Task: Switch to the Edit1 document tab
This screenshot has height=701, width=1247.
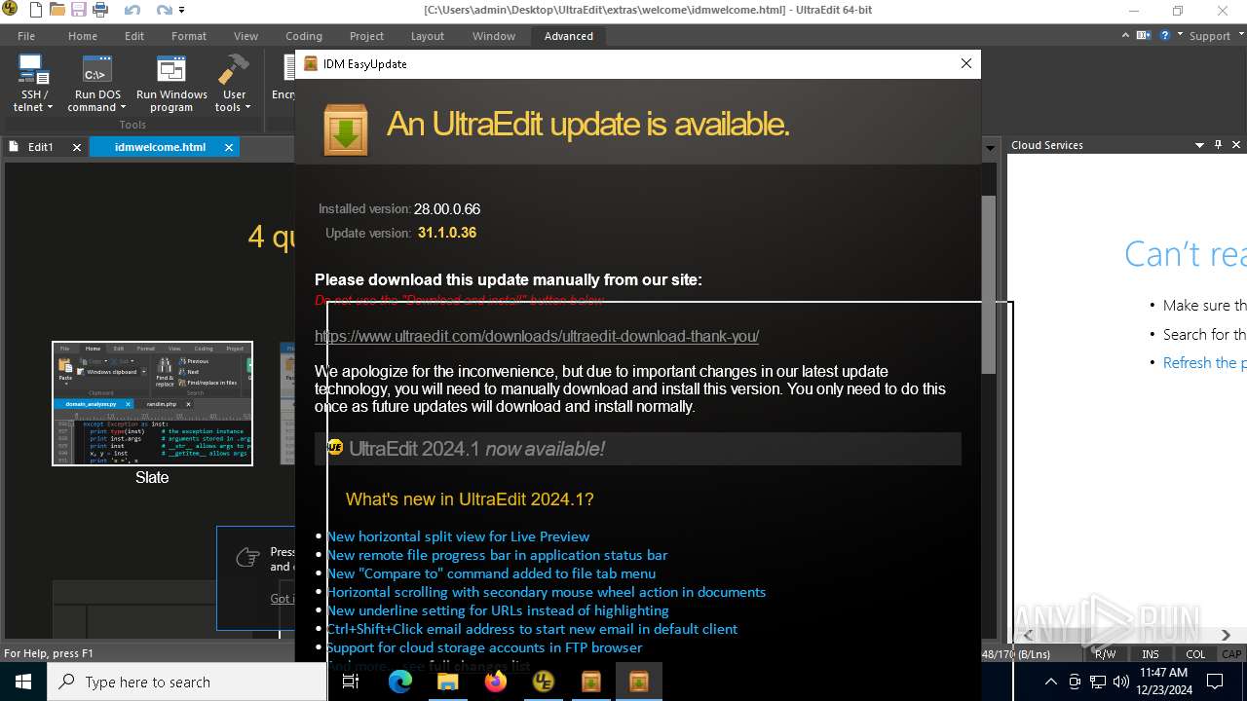Action: pyautogui.click(x=40, y=147)
